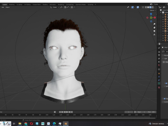Click the red X axis gizmo handle
Image resolution: width=168 pixels, height=126 pixels.
coord(155,17)
